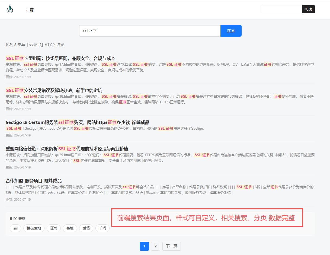Image resolution: width=330 pixels, height=255 pixels.
Task: Go to page 1 in pagination
Action: click(x=144, y=246)
